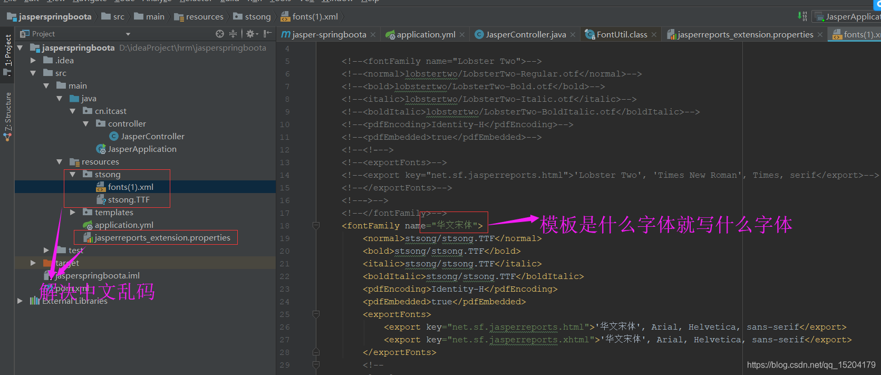Screen dimensions: 881x375
Task: Place cursor in pdfEmbedded true line 24
Action: (444, 302)
